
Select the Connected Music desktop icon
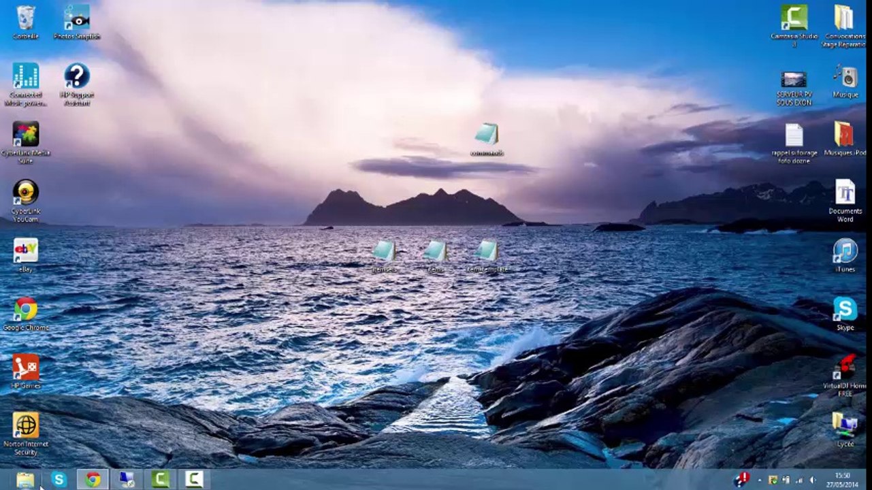pyautogui.click(x=25, y=84)
